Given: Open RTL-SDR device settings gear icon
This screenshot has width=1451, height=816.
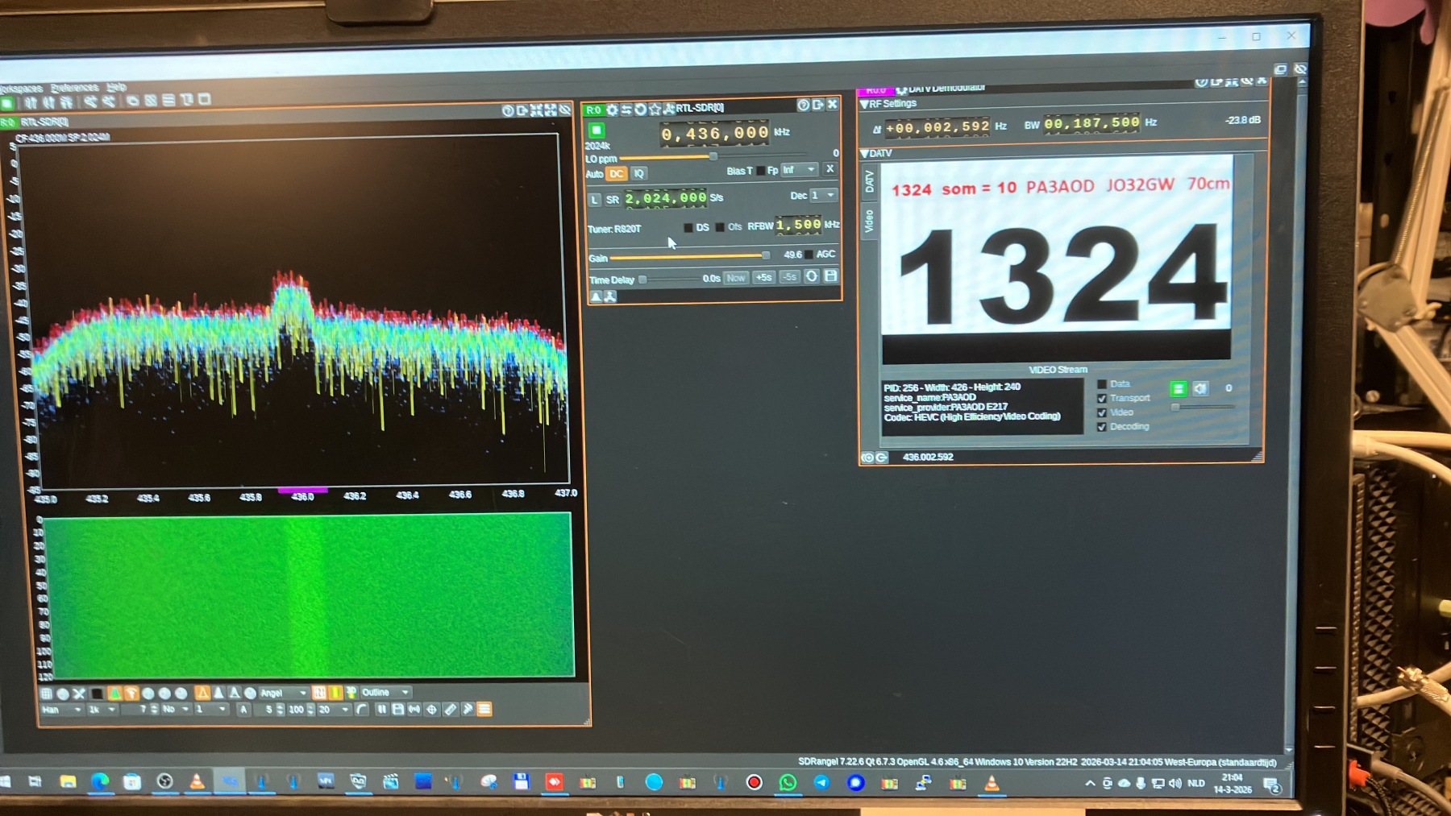Looking at the screenshot, I should 612,110.
